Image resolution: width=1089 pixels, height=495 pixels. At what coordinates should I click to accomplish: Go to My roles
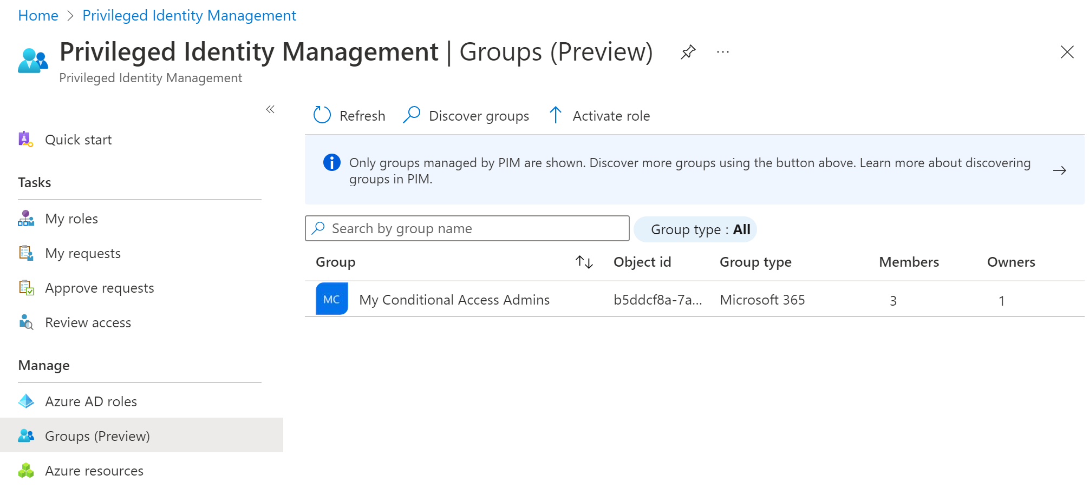pyautogui.click(x=71, y=219)
